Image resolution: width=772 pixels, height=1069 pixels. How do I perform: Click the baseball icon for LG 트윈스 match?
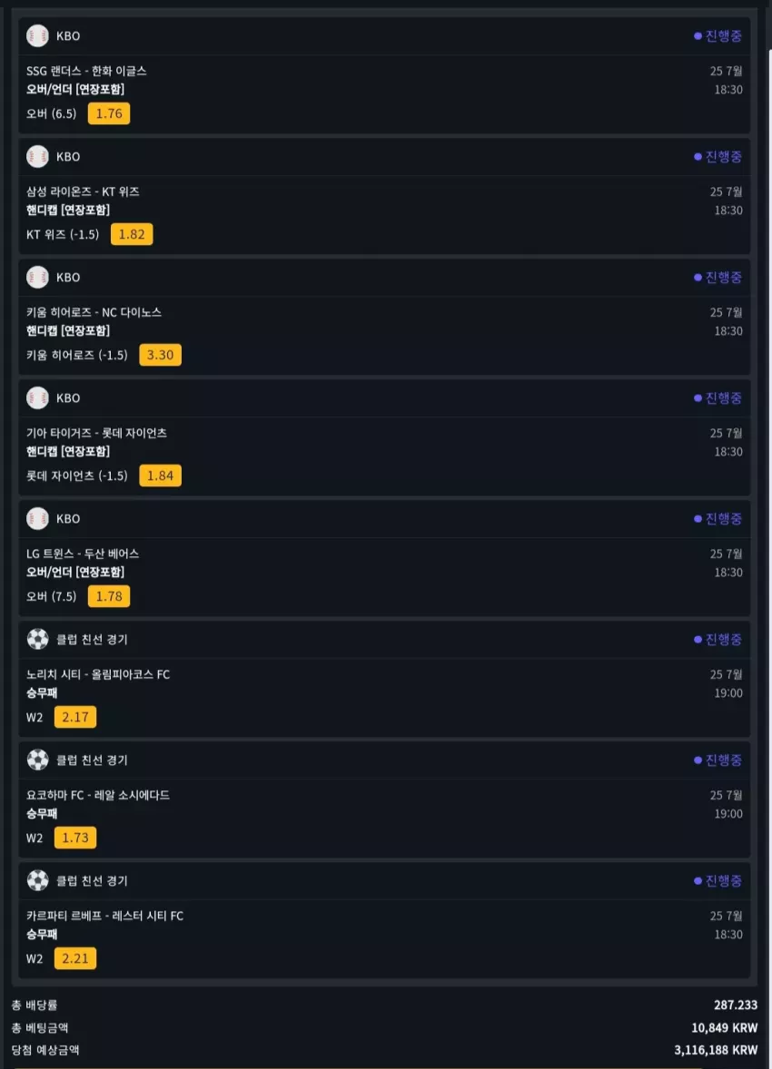(x=37, y=518)
